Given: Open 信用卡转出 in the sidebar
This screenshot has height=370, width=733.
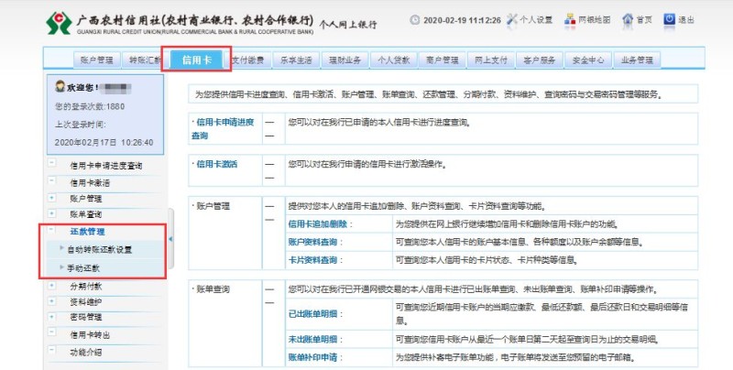Looking at the screenshot, I should [x=90, y=334].
